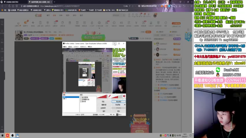Select the 直播 navigation item
This screenshot has width=246, height=138.
pyautogui.click(x=54, y=15)
